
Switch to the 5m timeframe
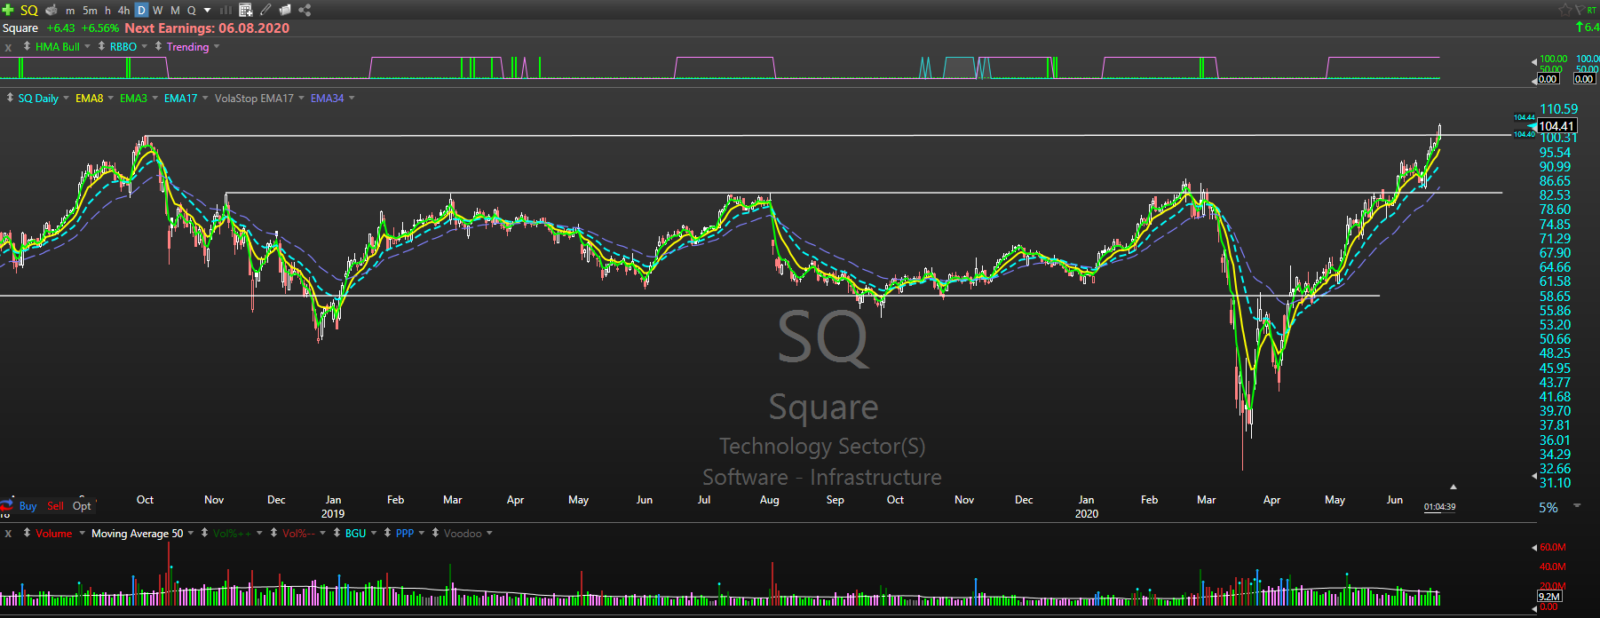click(x=90, y=11)
